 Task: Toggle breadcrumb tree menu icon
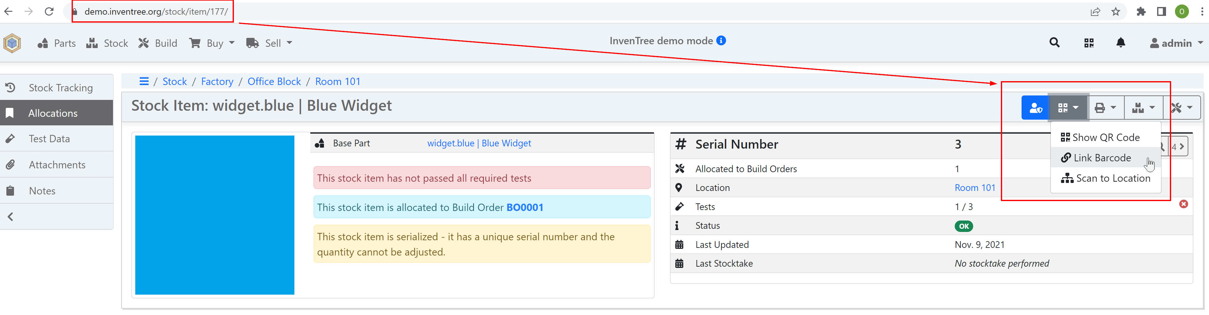click(x=144, y=81)
